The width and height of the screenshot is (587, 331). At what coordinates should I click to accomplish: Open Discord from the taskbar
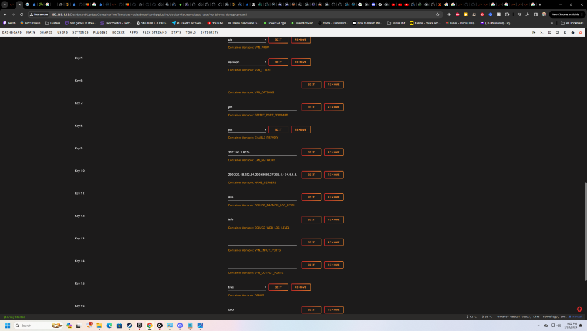[x=180, y=325]
